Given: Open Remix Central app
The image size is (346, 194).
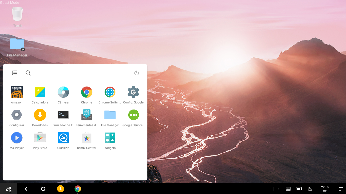Looking at the screenshot, I should (x=87, y=140).
